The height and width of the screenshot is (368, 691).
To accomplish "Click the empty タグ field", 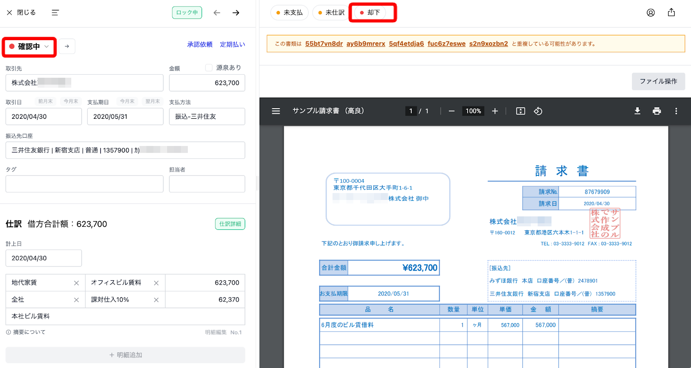I will (x=85, y=184).
